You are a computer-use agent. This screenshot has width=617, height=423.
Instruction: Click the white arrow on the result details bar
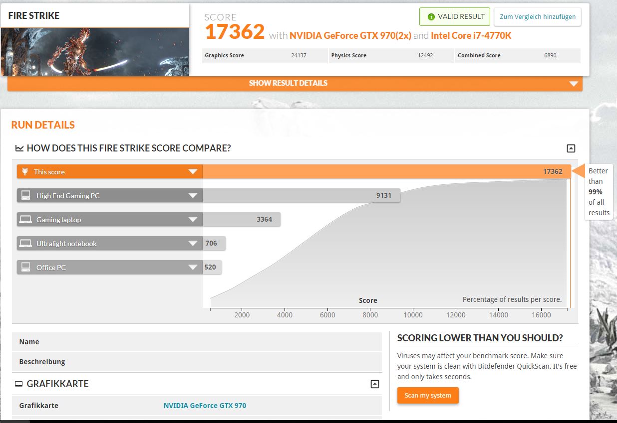click(x=574, y=84)
